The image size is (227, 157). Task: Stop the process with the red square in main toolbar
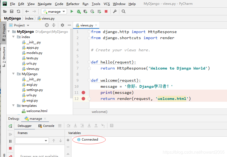pyautogui.click(x=106, y=11)
